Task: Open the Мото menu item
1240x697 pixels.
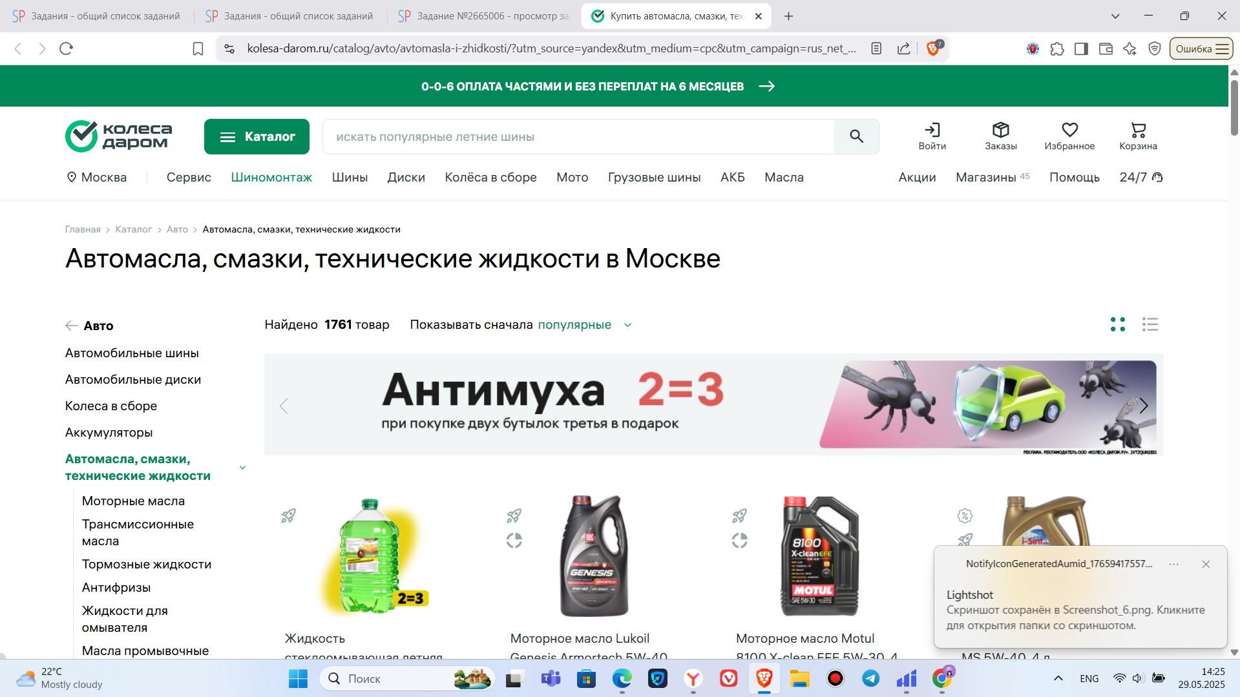Action: [572, 177]
